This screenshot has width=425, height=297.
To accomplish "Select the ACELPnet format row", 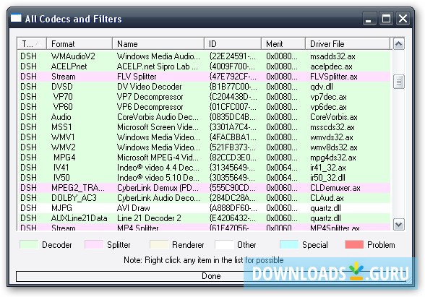I will 204,66.
